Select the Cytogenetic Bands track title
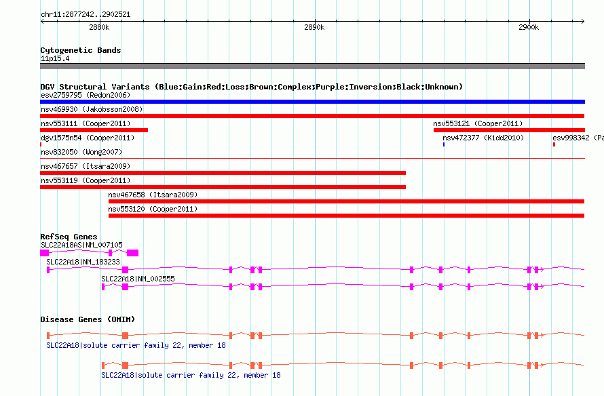 coord(81,50)
